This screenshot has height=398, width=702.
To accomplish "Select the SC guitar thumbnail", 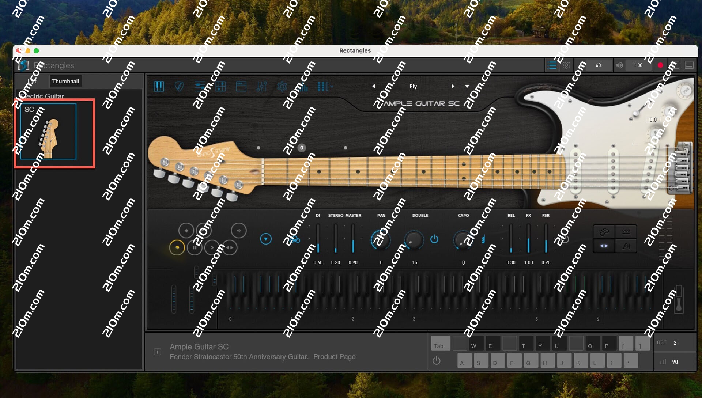I will tap(48, 132).
